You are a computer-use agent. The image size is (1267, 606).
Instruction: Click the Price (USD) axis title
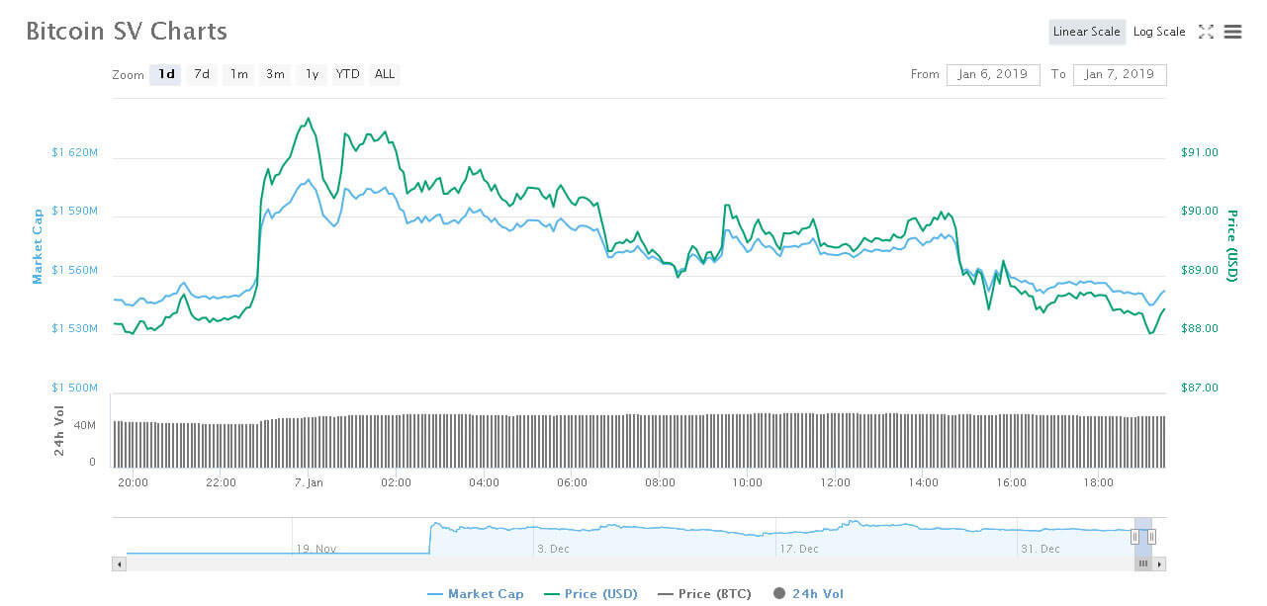click(1232, 245)
